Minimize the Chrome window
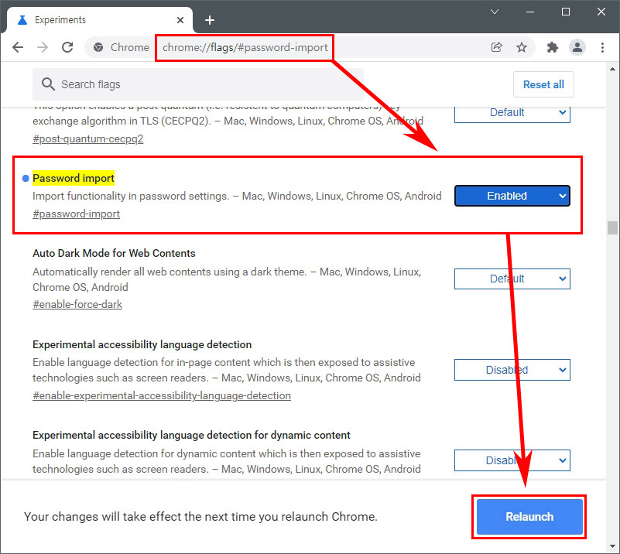 530,12
